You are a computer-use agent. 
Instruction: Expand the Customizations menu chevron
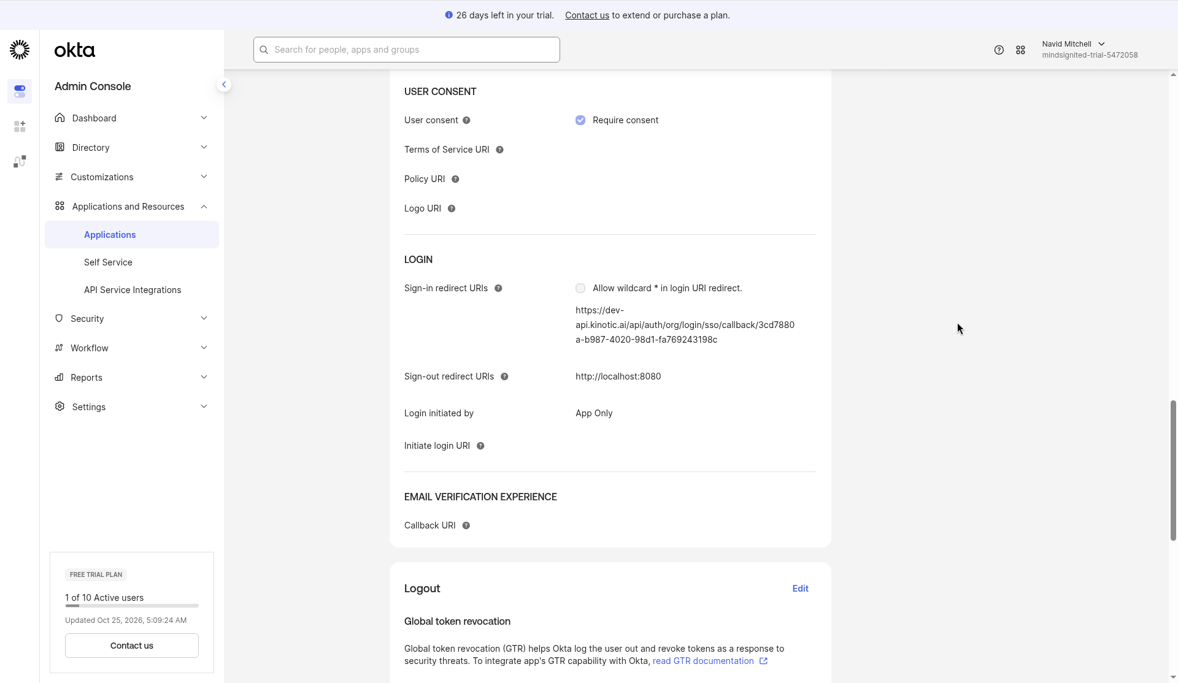pyautogui.click(x=204, y=177)
